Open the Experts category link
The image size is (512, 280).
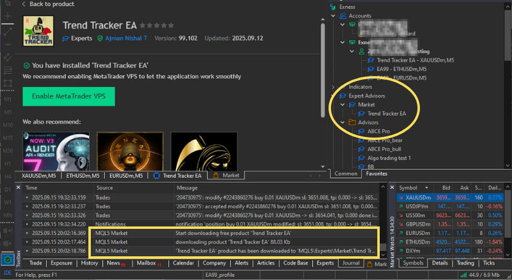point(77,38)
